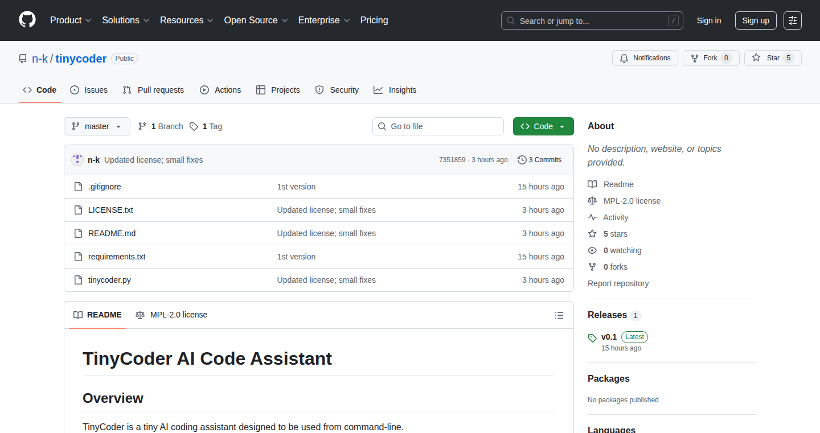Open the LICENSE.txt file

click(110, 210)
